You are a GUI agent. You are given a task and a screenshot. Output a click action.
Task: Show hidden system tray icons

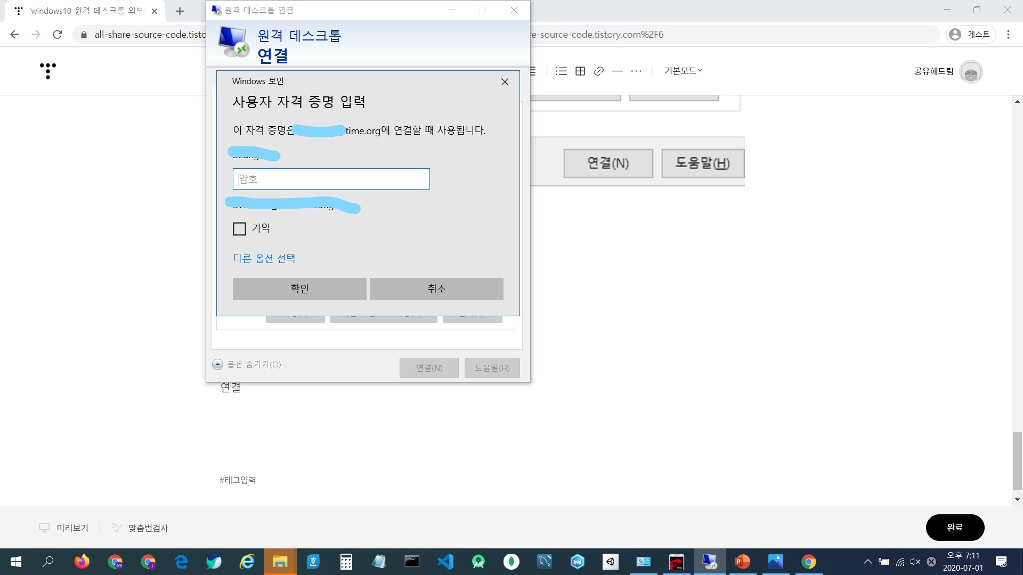(x=867, y=562)
